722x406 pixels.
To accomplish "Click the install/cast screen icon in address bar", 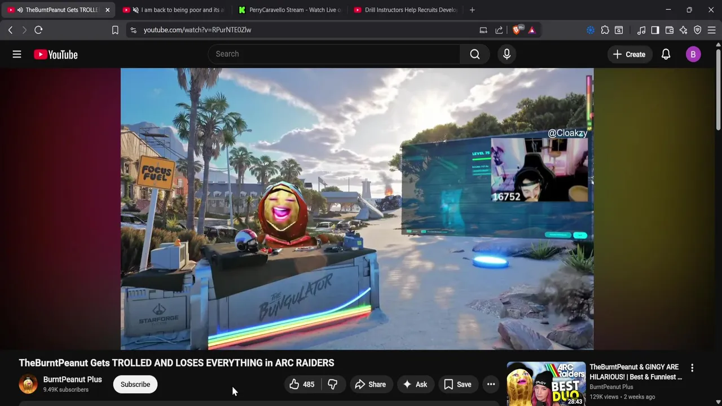I will [x=483, y=30].
